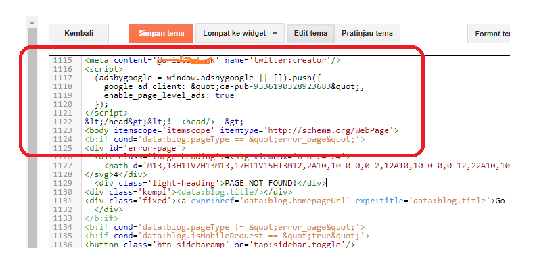Click the closing svg line 1128
This screenshot has width=537, height=279.
tap(116, 174)
